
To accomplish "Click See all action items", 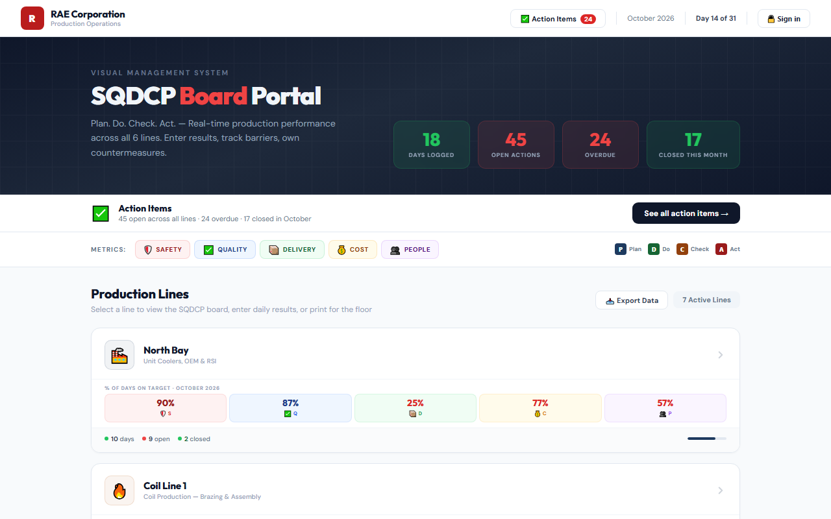I will 686,213.
